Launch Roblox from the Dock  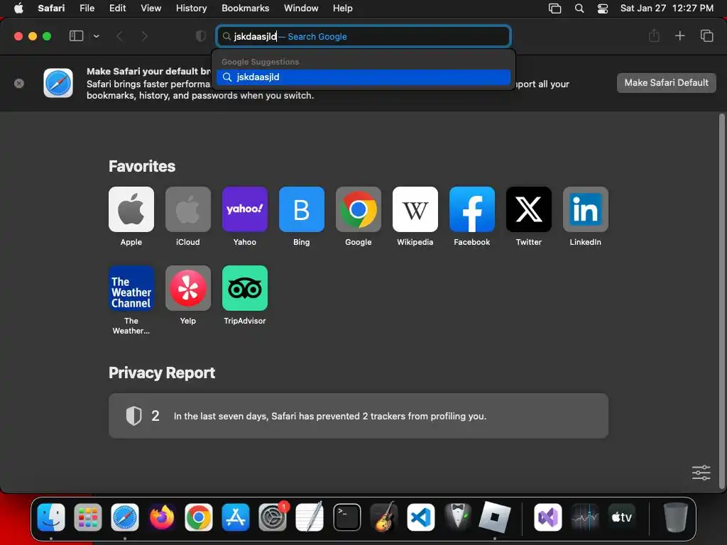[495, 517]
